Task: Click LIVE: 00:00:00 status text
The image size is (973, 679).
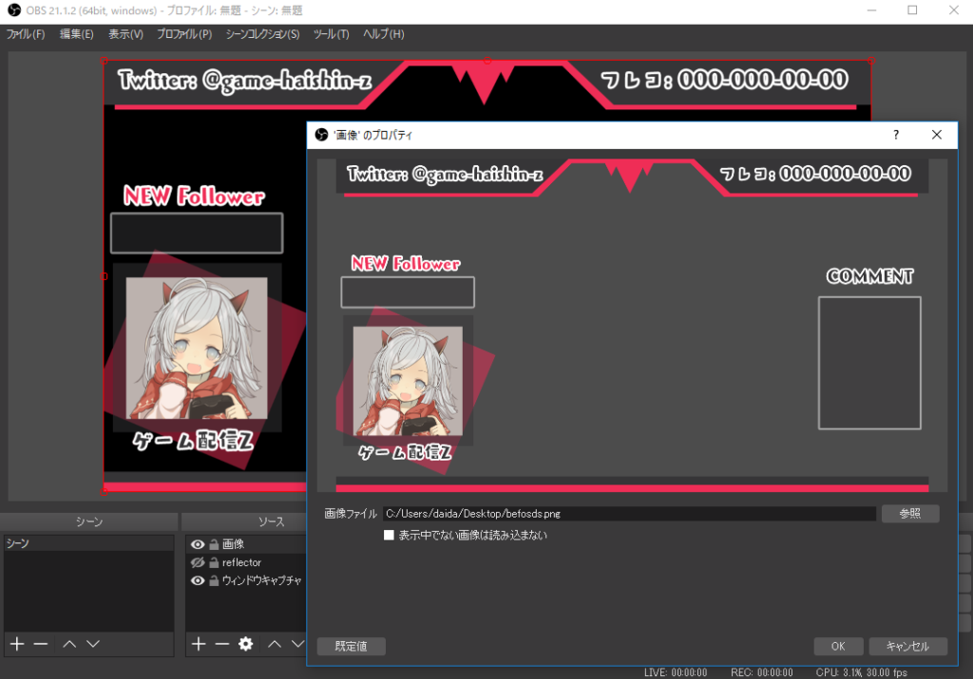Action: pos(676,672)
